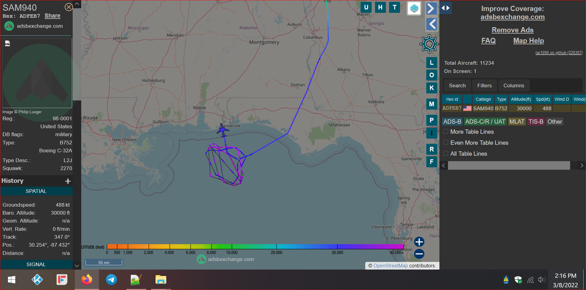Open Telegram from taskbar

[x=111, y=280]
